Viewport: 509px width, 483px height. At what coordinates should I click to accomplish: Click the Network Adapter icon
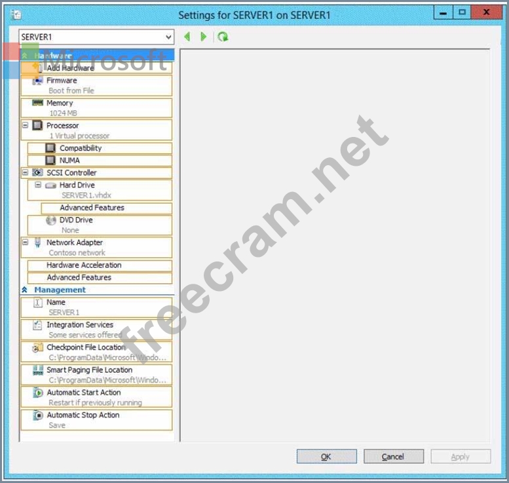point(37,242)
